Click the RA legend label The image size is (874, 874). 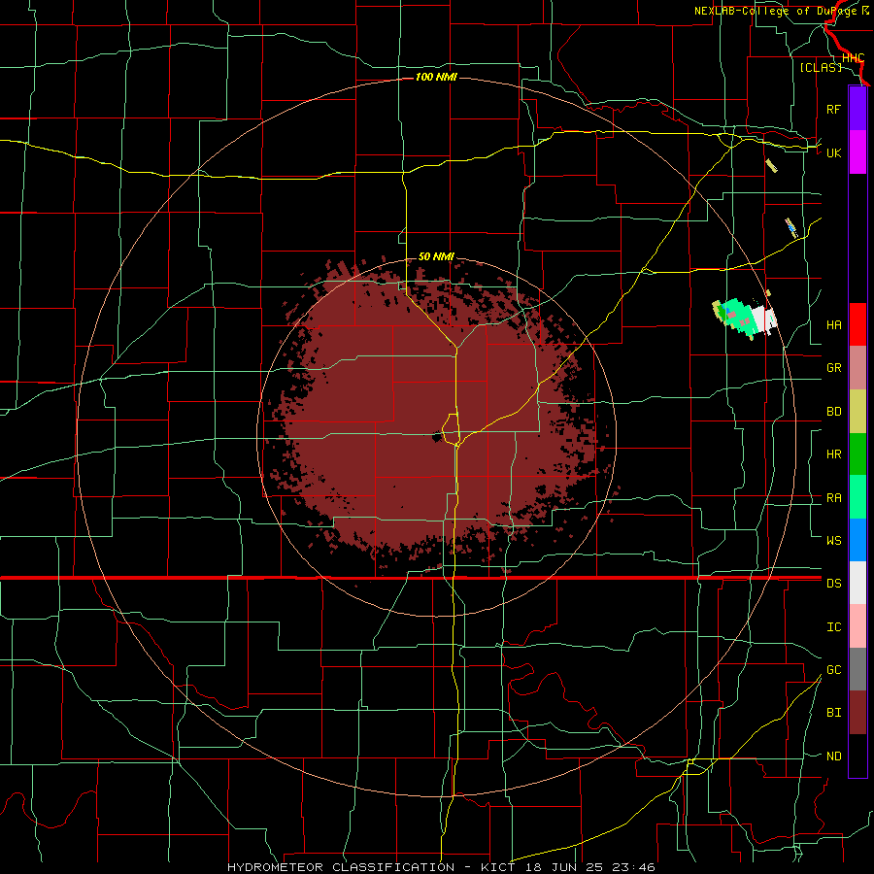[833, 497]
